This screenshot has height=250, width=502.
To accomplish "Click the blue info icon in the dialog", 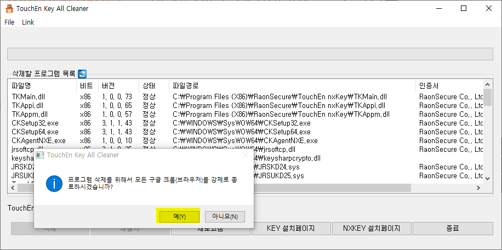I will coord(54,184).
